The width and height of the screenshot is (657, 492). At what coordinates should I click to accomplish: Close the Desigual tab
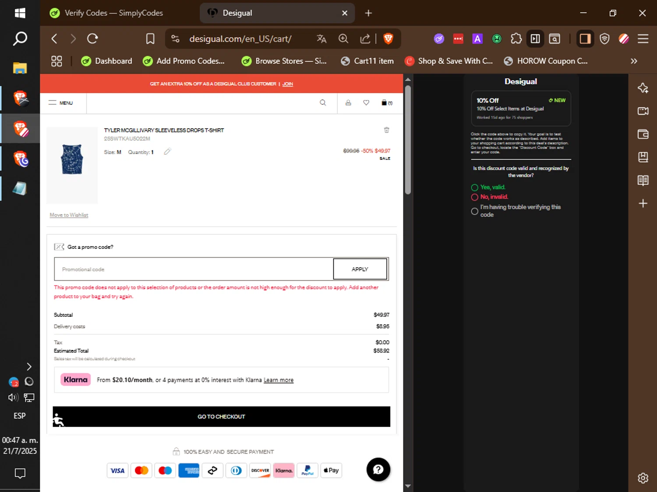click(345, 13)
